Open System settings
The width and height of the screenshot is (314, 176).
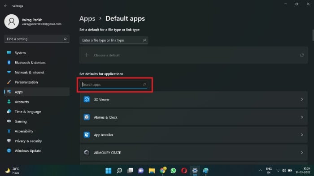[x=37, y=53]
